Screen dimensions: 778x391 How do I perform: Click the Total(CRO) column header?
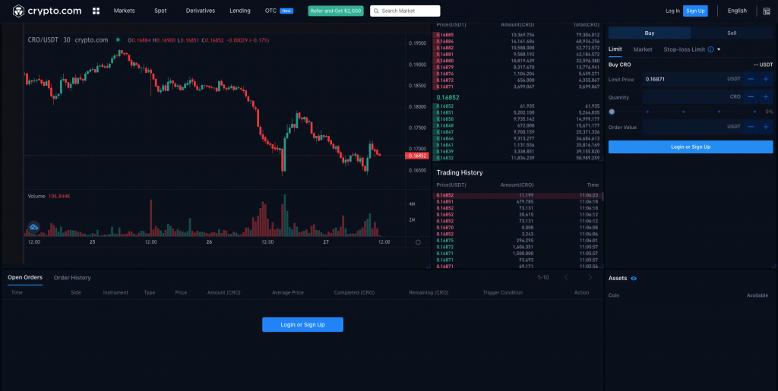587,25
